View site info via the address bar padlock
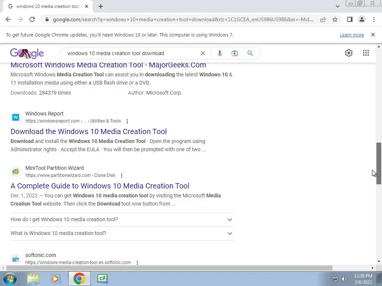The width and height of the screenshot is (382, 286). click(x=47, y=19)
